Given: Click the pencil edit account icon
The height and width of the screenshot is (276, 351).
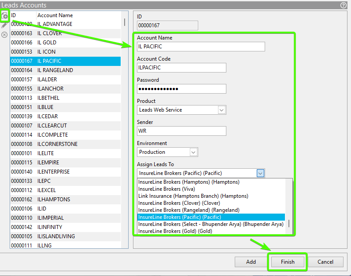Looking at the screenshot, I should pyautogui.click(x=4, y=25).
